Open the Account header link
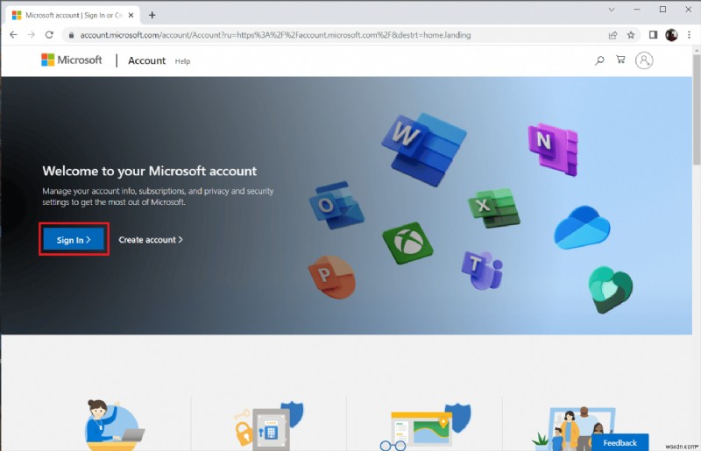Image resolution: width=701 pixels, height=451 pixels. tap(146, 60)
